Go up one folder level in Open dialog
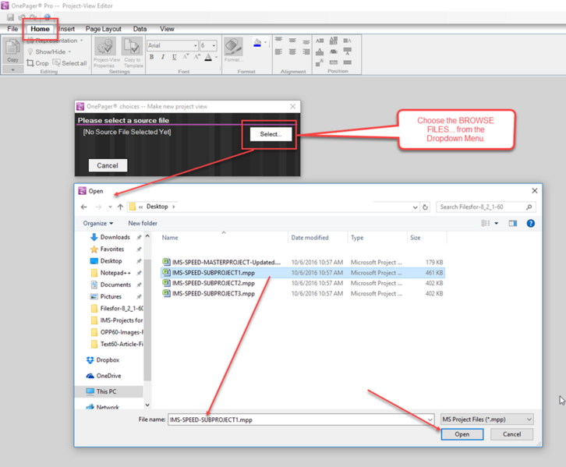Screen dimensions: 566x467 (120, 207)
